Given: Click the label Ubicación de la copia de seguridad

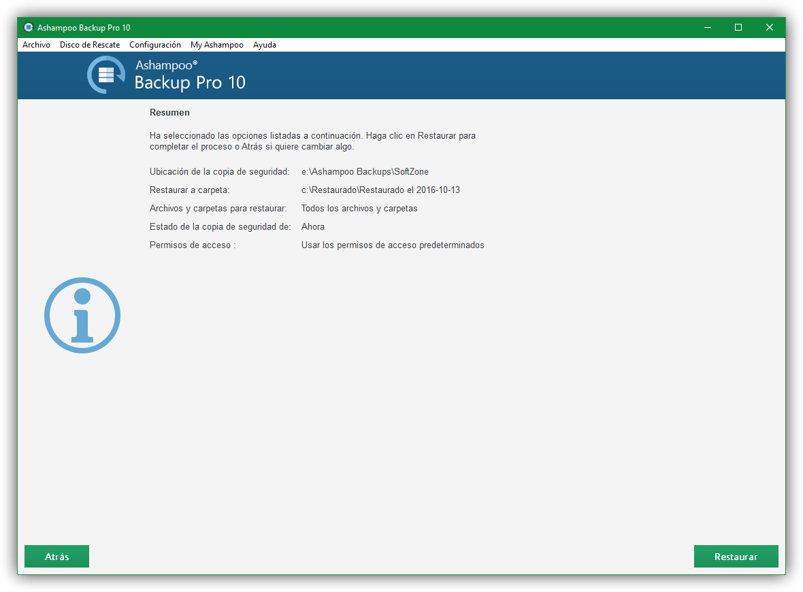Looking at the screenshot, I should tap(220, 172).
